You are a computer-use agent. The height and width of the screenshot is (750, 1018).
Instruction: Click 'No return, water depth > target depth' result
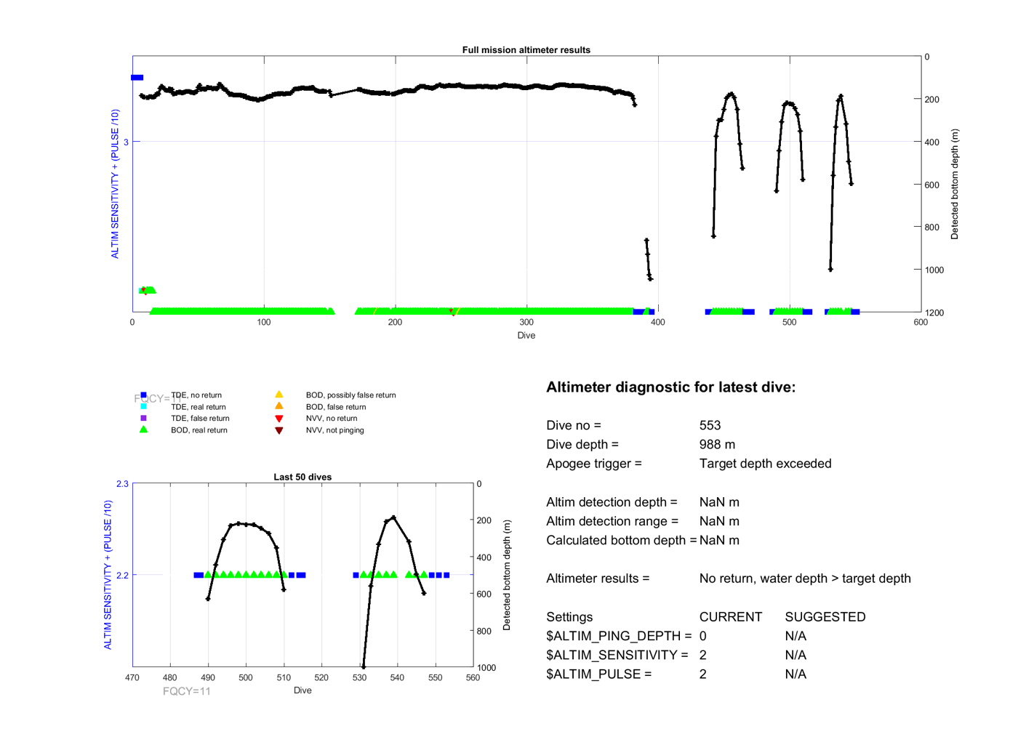pos(805,578)
